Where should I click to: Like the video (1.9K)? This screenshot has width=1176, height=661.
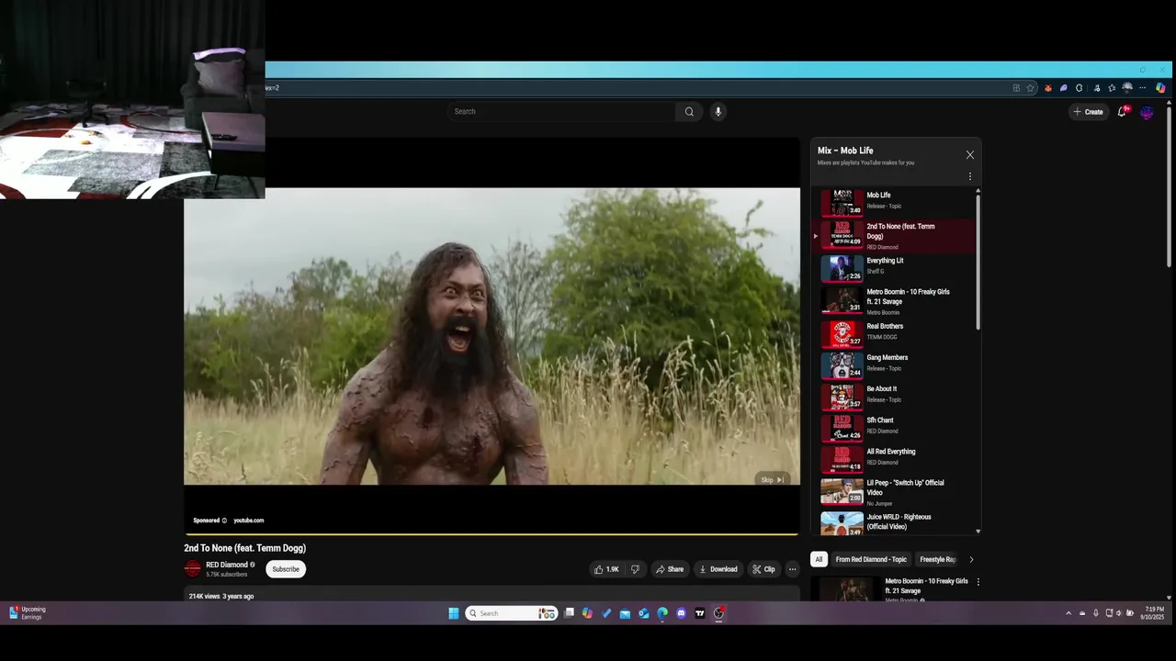click(606, 569)
